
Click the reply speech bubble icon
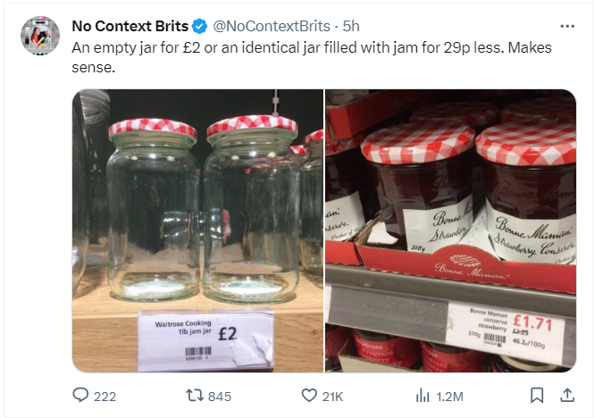click(x=80, y=396)
